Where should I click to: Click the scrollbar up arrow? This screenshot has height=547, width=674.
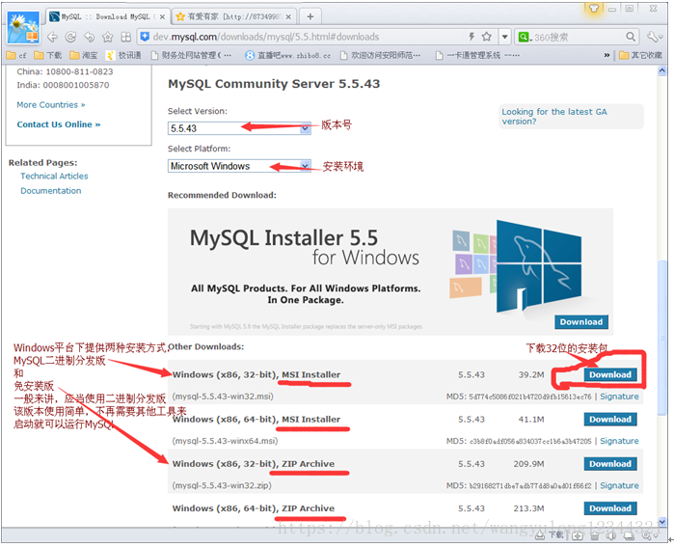662,70
